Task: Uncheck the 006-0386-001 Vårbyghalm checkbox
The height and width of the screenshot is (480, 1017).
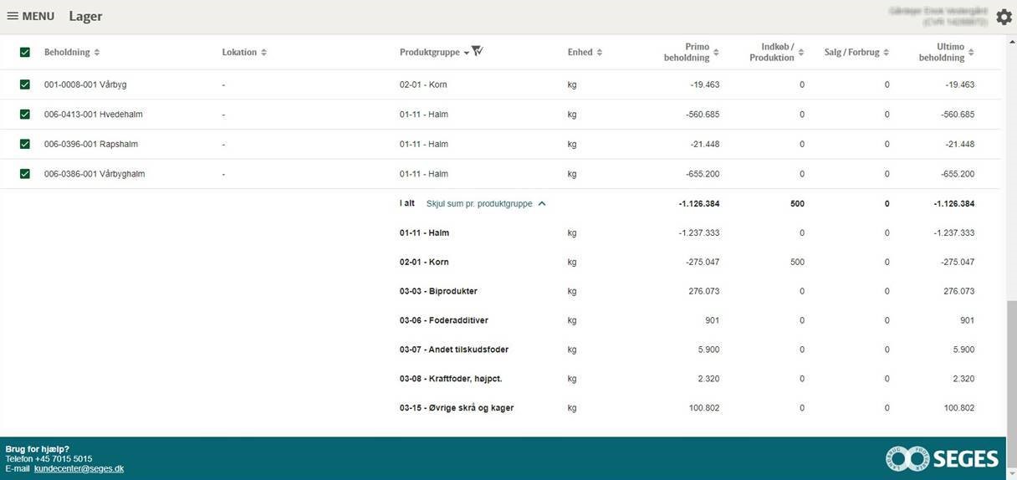Action: (25, 174)
